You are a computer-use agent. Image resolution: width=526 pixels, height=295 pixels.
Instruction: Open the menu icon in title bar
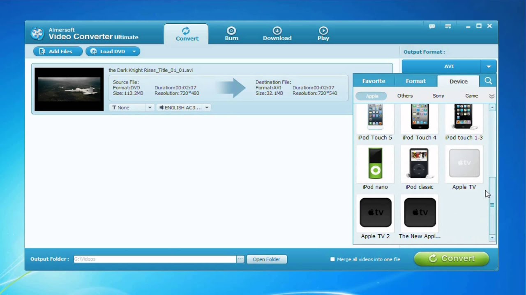[x=448, y=26]
